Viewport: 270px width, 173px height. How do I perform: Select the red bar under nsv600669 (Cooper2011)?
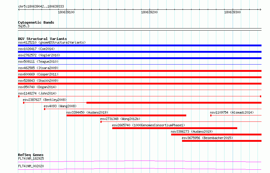140,77
